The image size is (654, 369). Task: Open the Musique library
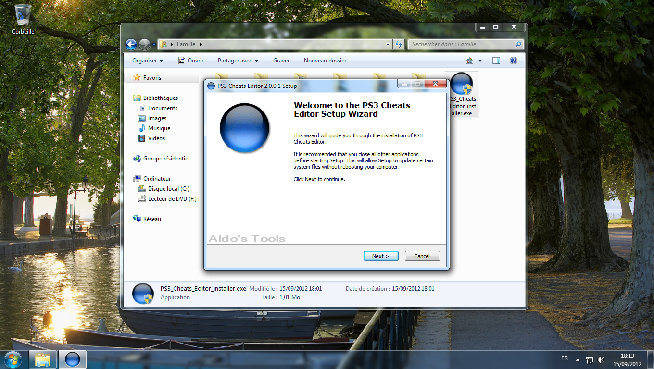(159, 128)
